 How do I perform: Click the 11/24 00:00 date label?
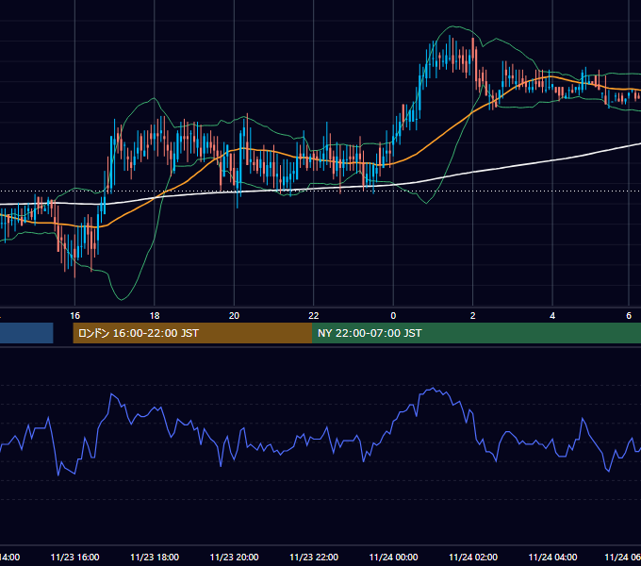[x=393, y=557]
